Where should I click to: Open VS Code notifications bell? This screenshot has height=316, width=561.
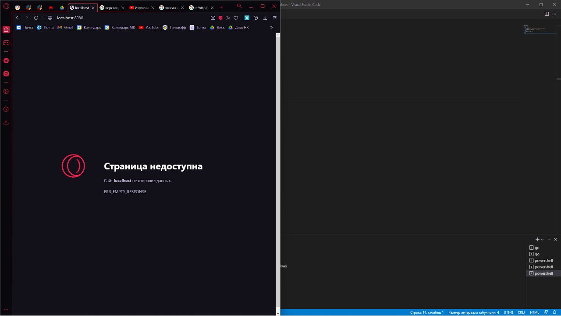click(x=554, y=312)
